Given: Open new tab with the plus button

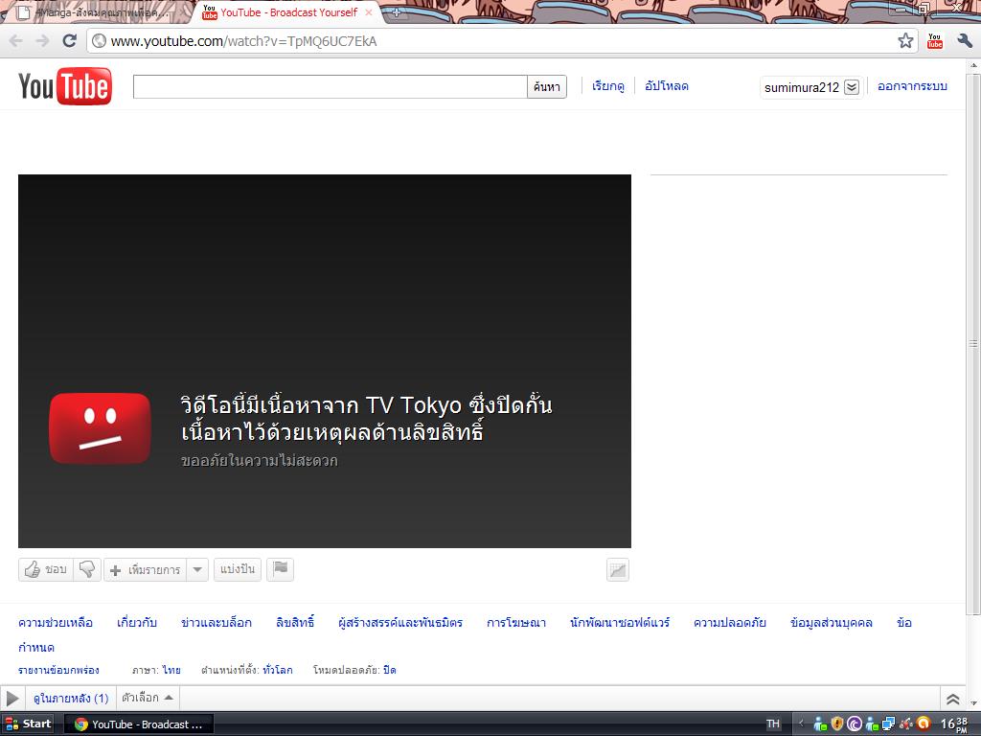Looking at the screenshot, I should click(x=396, y=12).
